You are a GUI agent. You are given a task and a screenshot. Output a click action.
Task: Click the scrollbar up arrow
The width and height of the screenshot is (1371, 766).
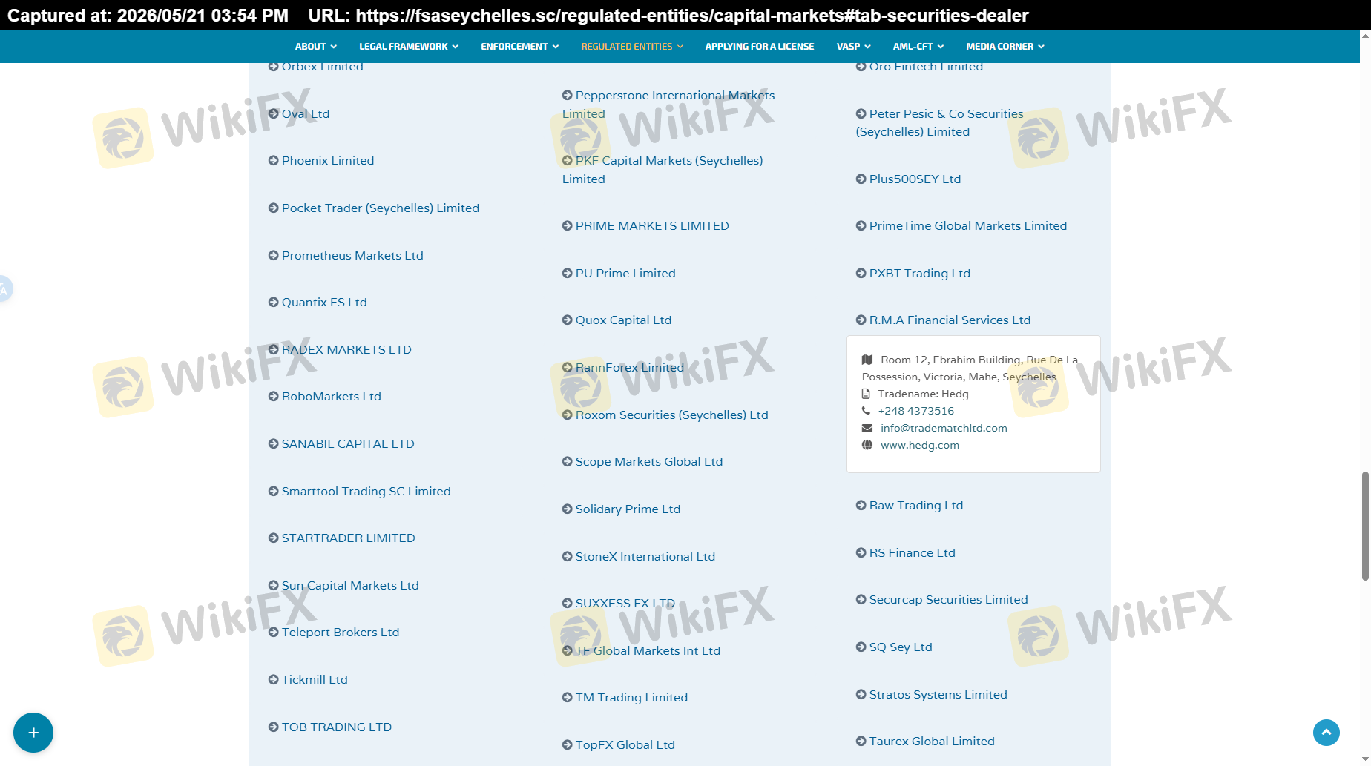1365,35
